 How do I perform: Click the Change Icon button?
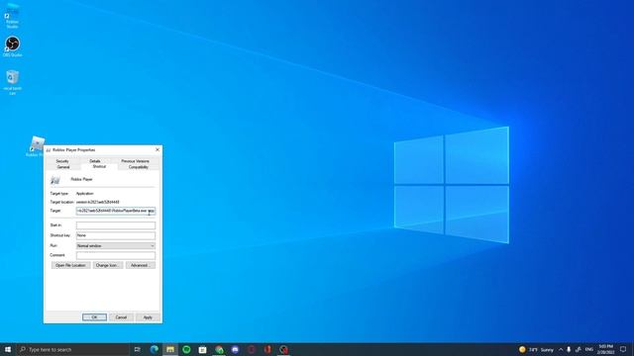coord(108,266)
